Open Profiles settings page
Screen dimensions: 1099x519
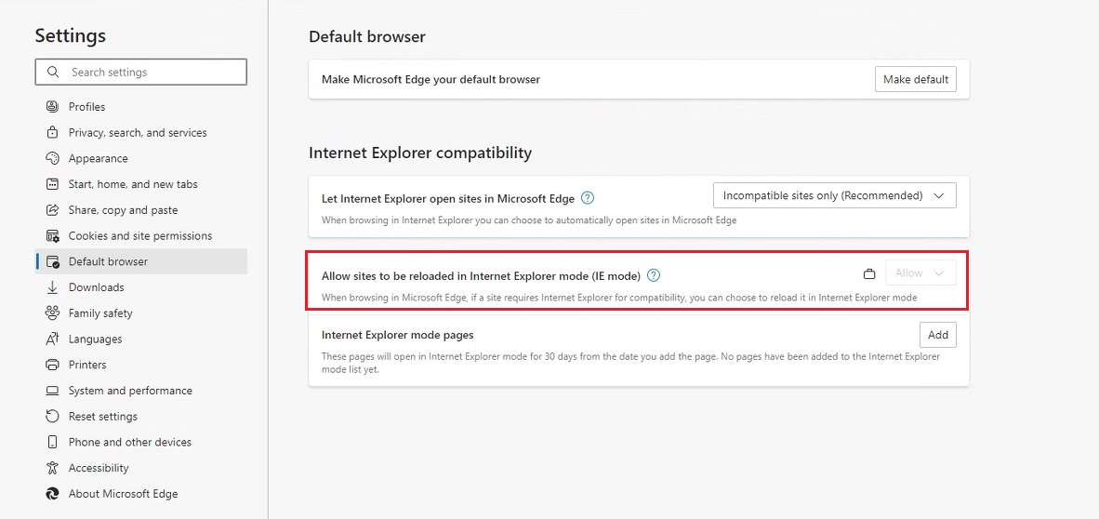(x=141, y=107)
